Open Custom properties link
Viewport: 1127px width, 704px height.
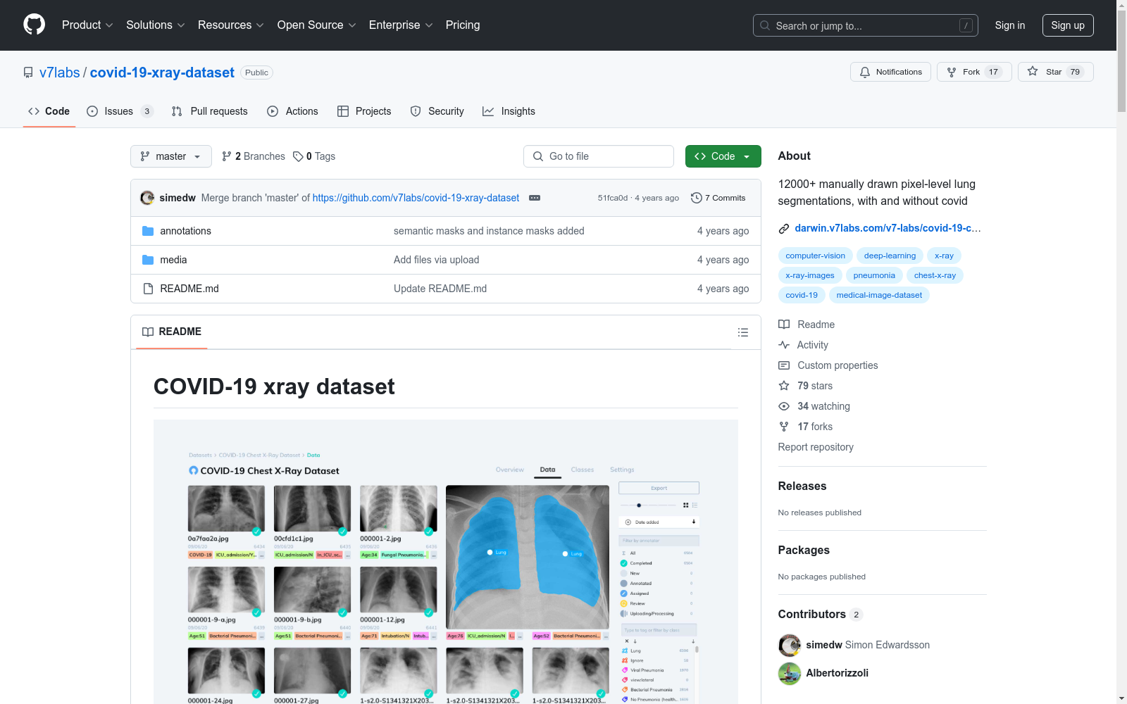(828, 365)
